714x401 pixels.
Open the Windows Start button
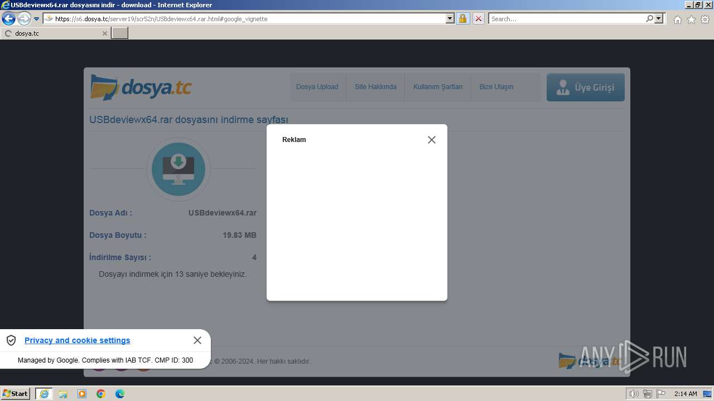[x=16, y=393]
